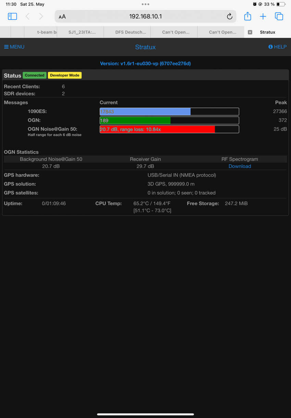Open the MENU hamburger icon
The image size is (291, 418).
[x=6, y=47]
